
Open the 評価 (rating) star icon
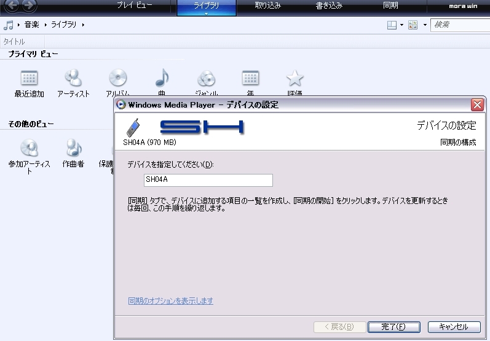coord(294,78)
